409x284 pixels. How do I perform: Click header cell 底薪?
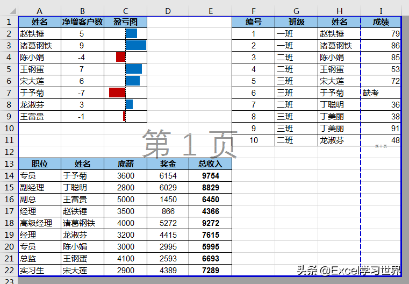125,164
